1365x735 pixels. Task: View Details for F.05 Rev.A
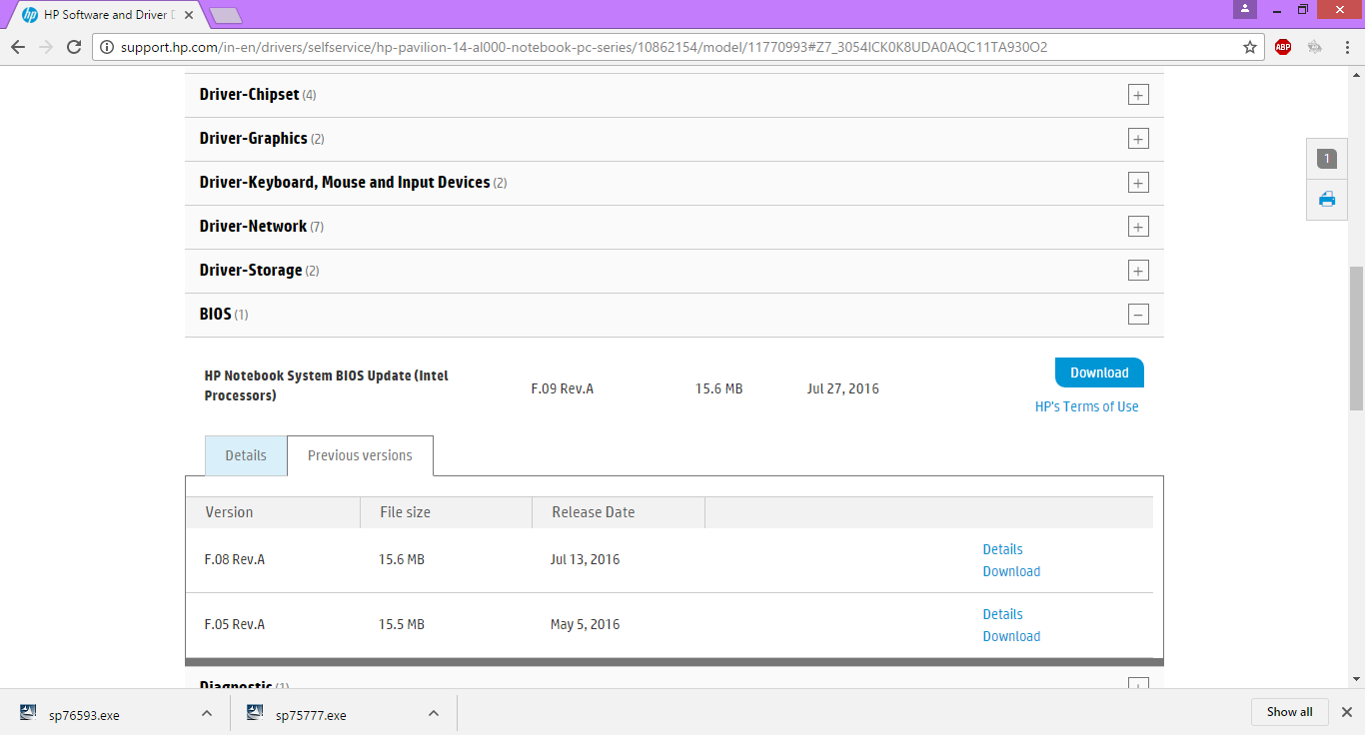[x=1002, y=614]
